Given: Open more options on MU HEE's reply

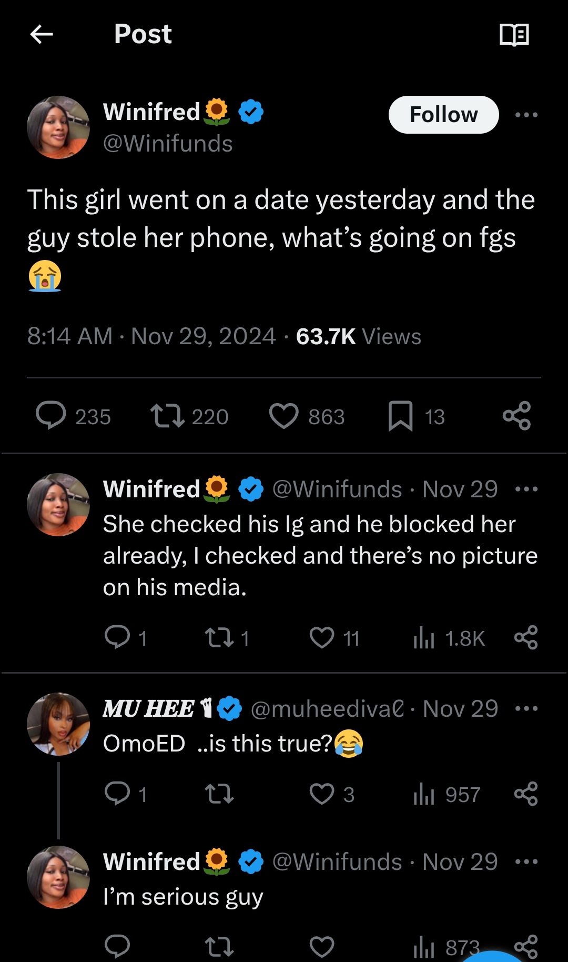Looking at the screenshot, I should click(x=526, y=708).
